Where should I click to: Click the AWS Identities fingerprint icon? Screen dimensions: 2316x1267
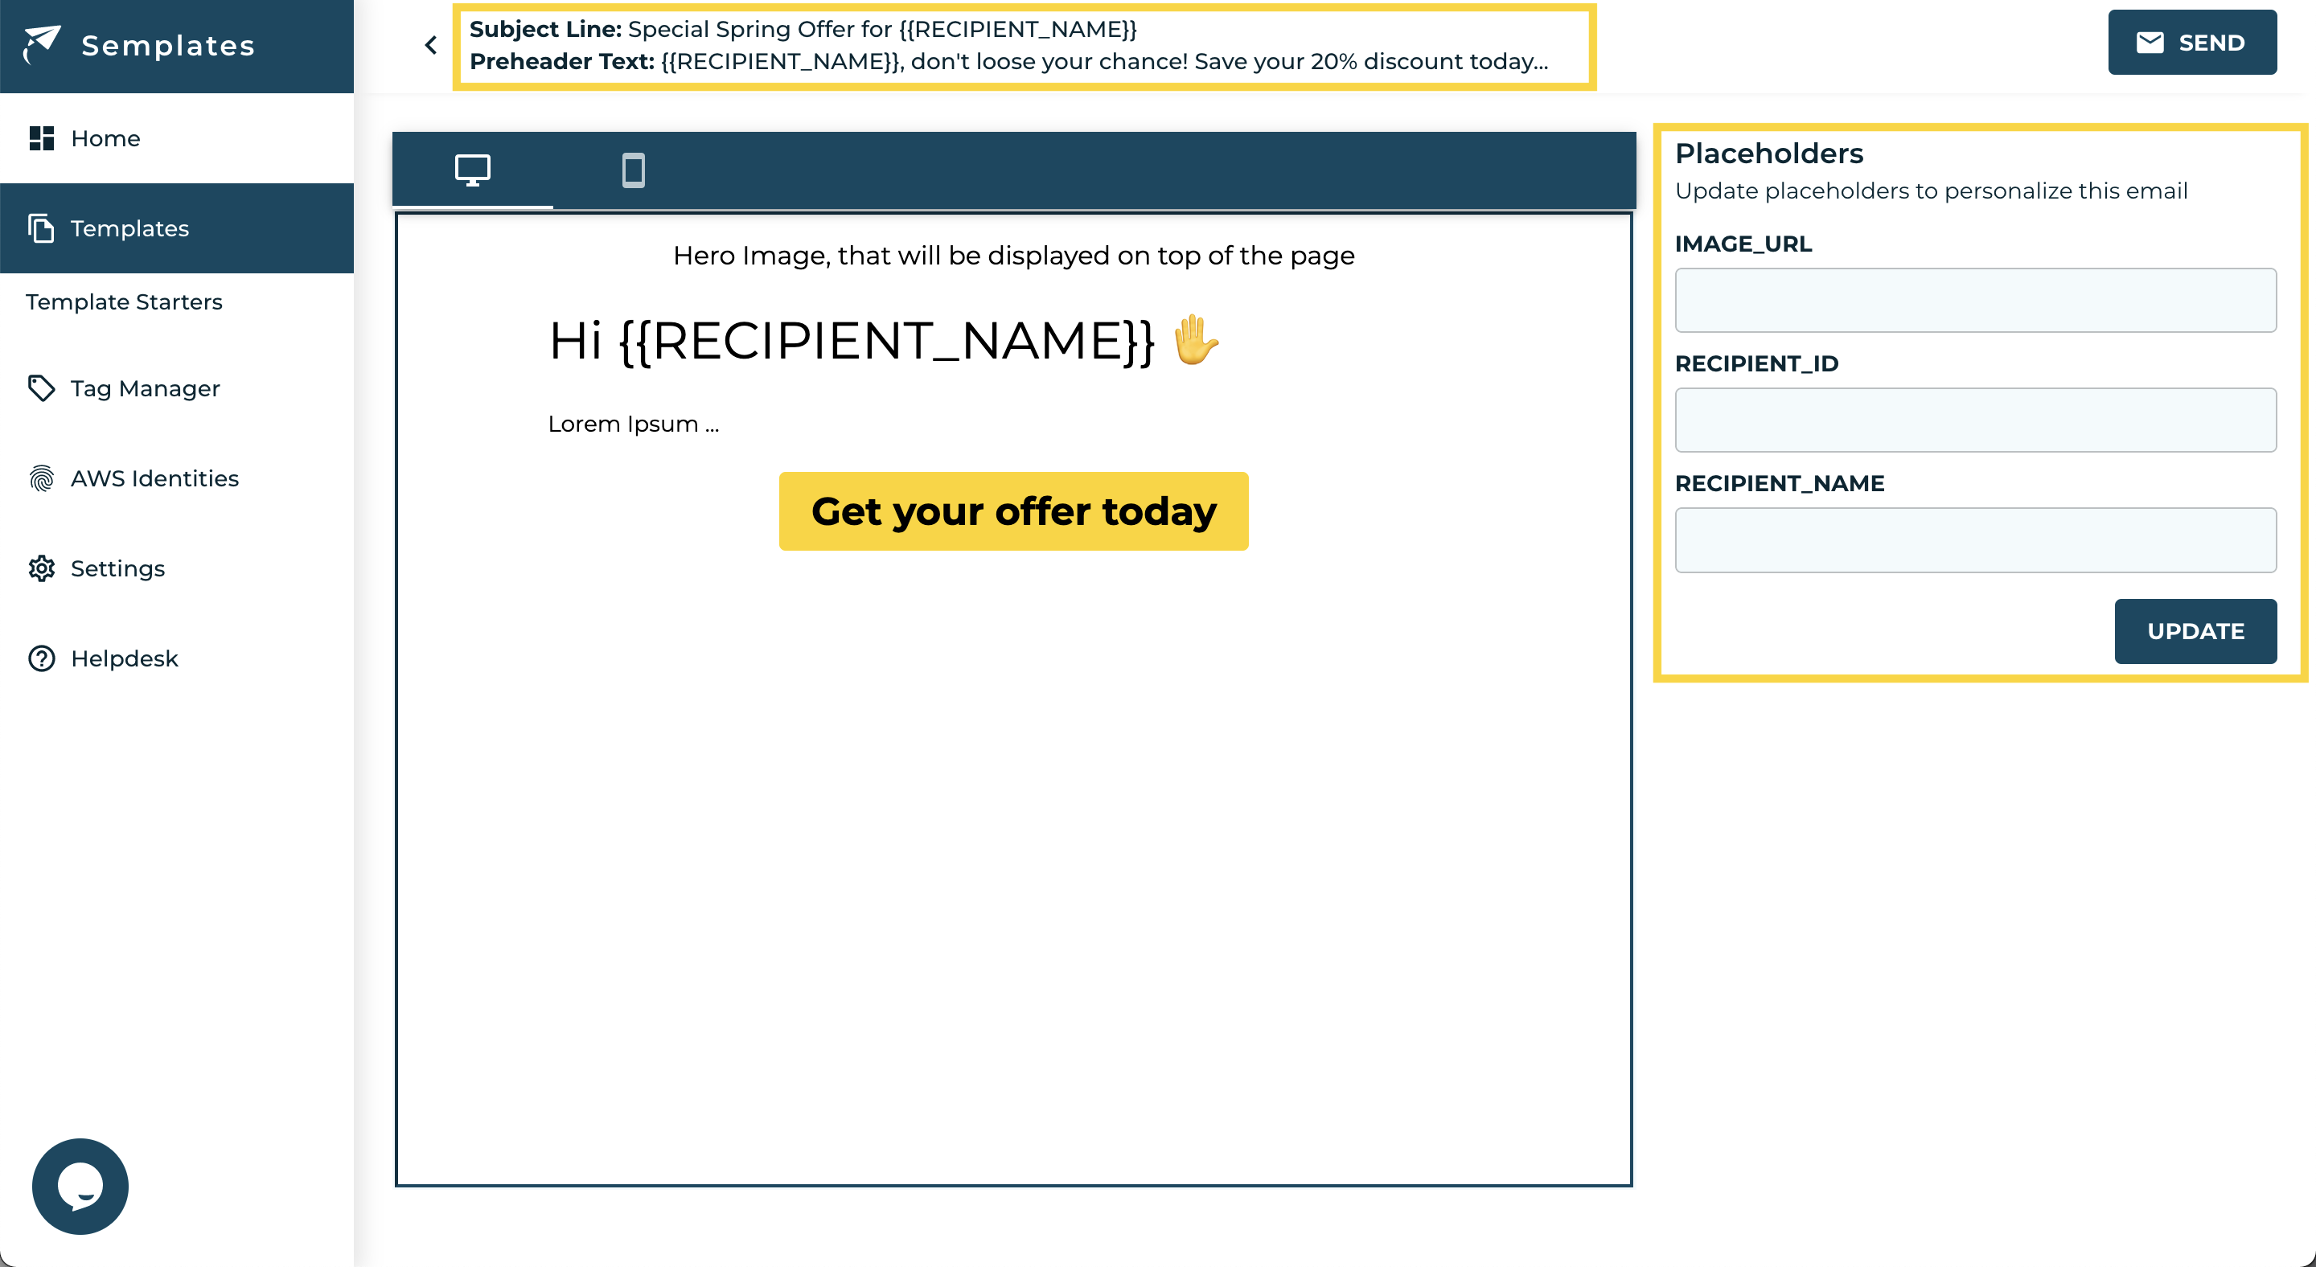[41, 478]
